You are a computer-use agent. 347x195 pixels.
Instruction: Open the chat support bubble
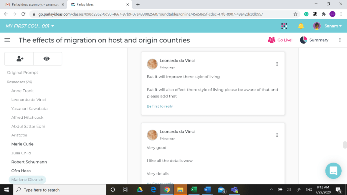pos(333,171)
